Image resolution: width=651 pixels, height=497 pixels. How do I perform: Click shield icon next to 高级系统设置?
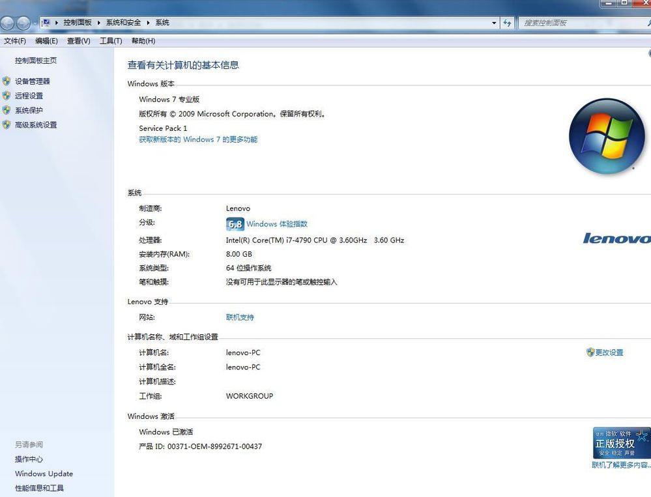(x=7, y=124)
